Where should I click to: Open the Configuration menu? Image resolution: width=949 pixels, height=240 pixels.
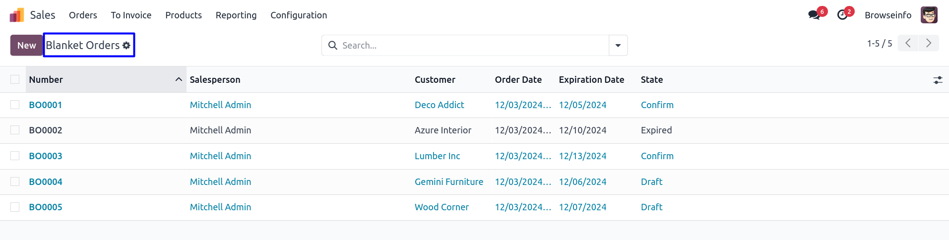[x=299, y=15]
